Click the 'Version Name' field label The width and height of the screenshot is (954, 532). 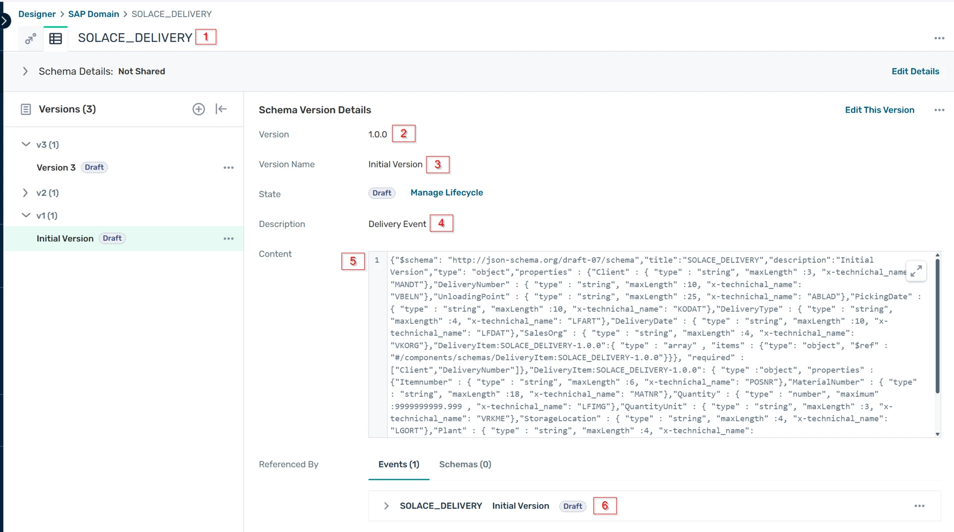tap(286, 164)
